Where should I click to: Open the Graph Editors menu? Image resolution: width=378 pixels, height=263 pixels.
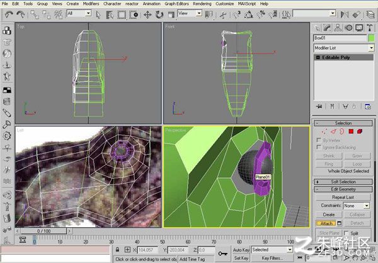click(176, 4)
